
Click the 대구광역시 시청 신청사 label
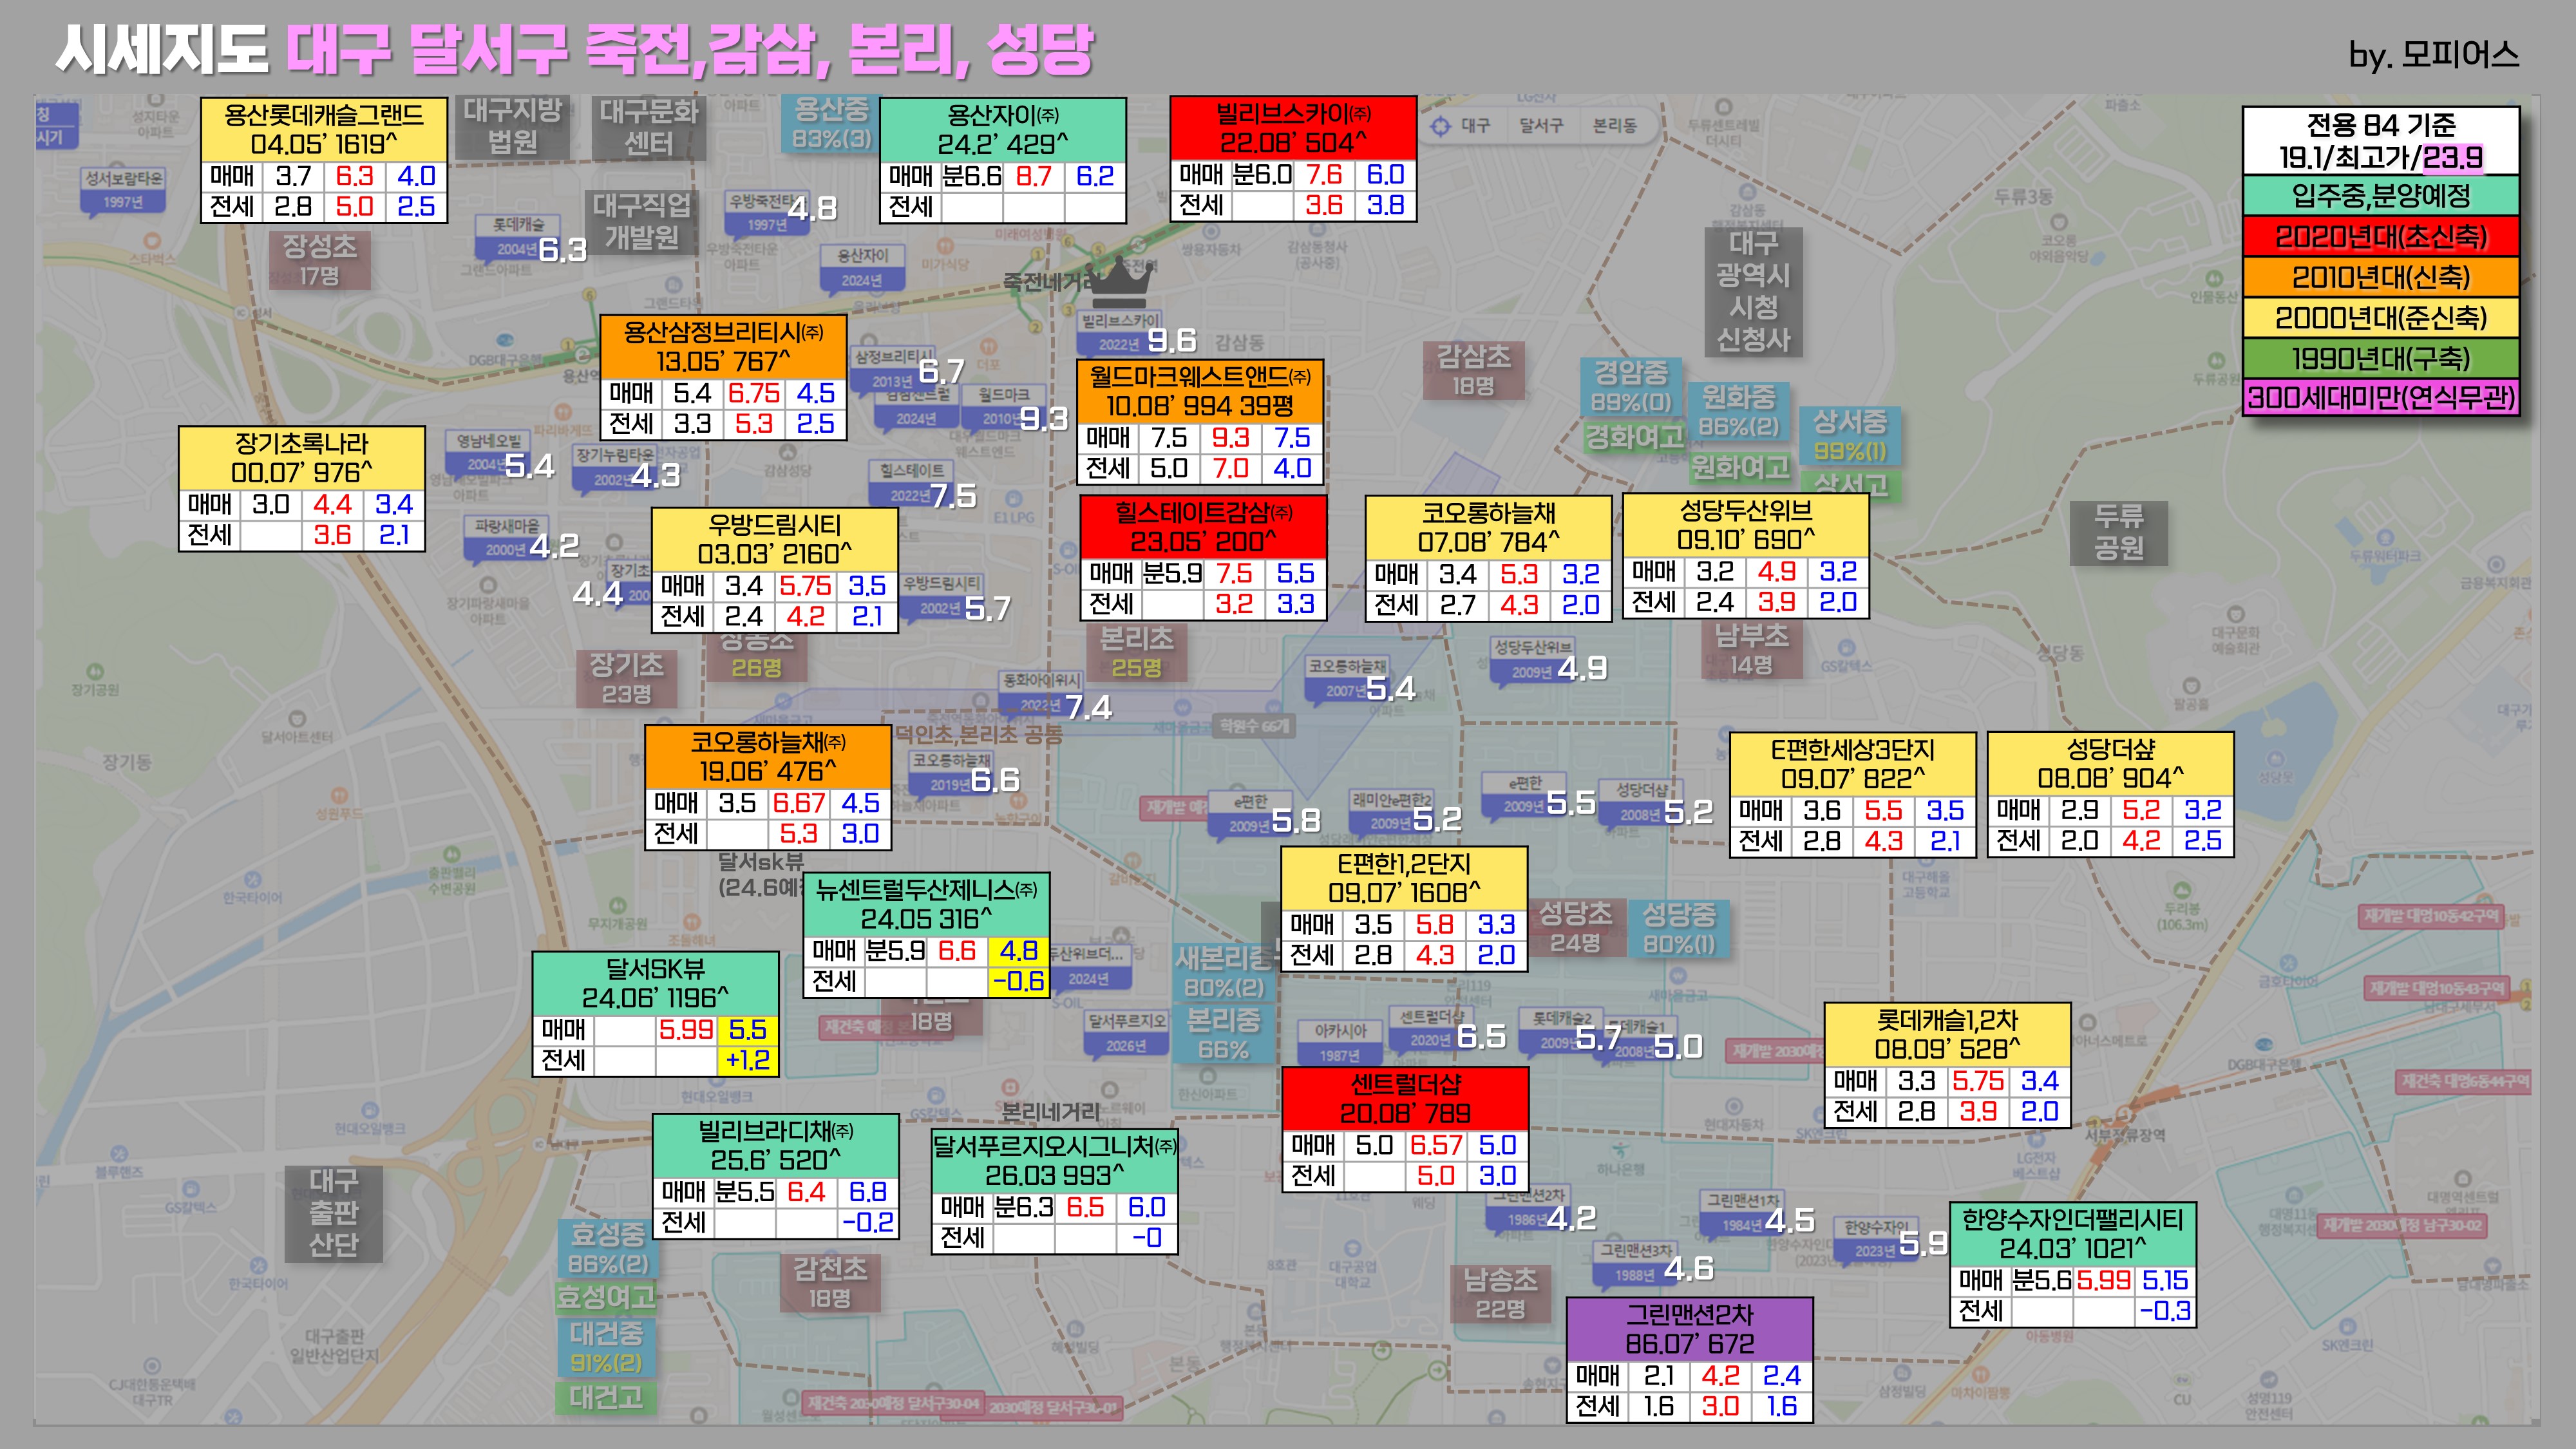click(1753, 291)
